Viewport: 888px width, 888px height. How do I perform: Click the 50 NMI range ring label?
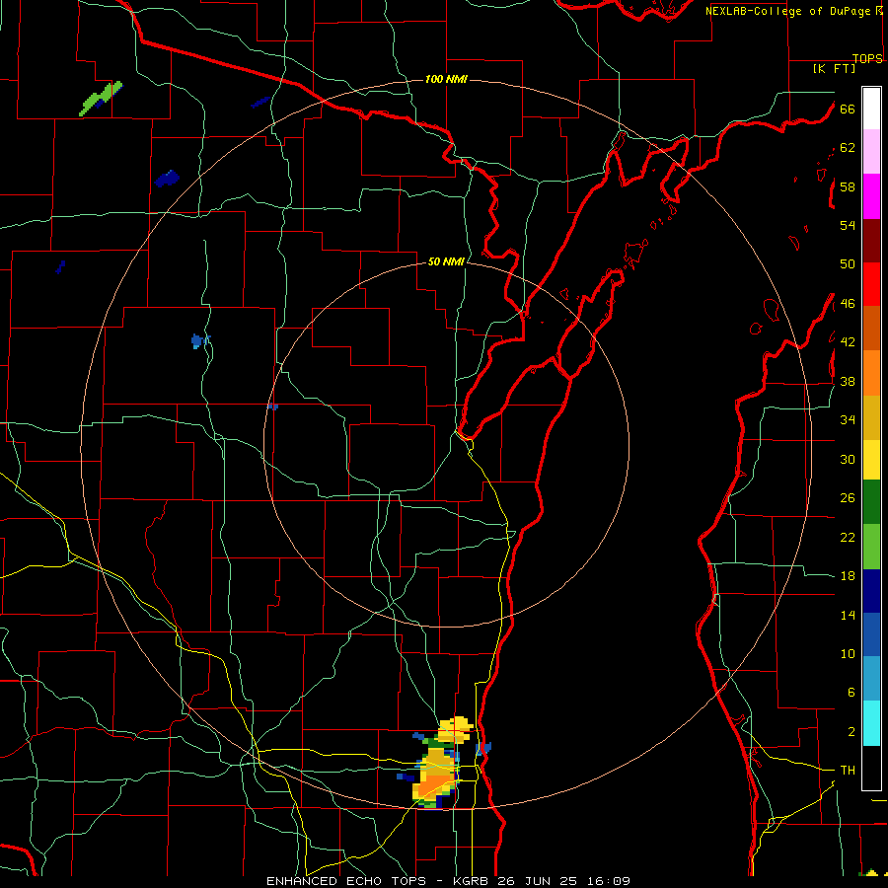[x=446, y=261]
